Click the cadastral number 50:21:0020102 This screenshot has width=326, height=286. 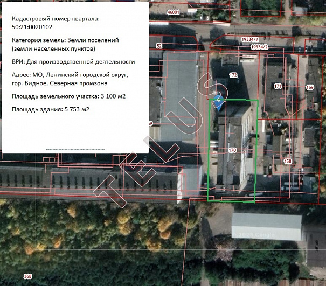point(32,27)
